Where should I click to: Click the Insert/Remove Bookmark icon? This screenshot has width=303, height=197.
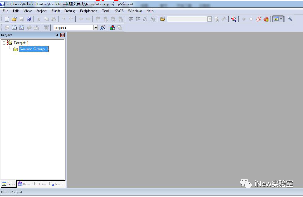(x=98, y=19)
